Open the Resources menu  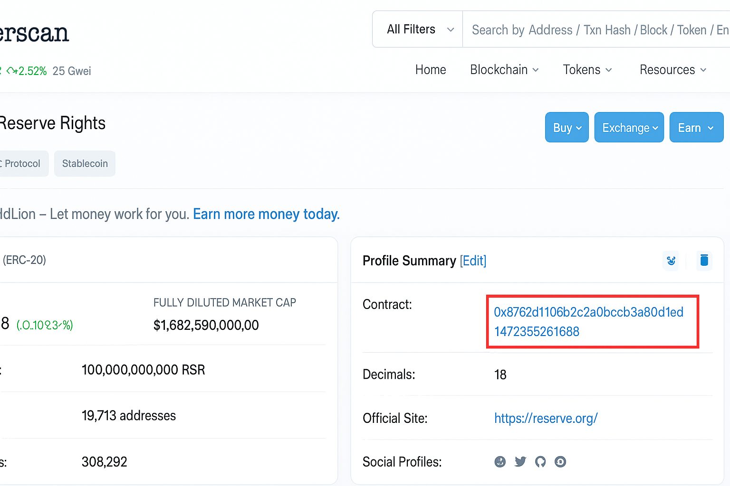pyautogui.click(x=672, y=70)
